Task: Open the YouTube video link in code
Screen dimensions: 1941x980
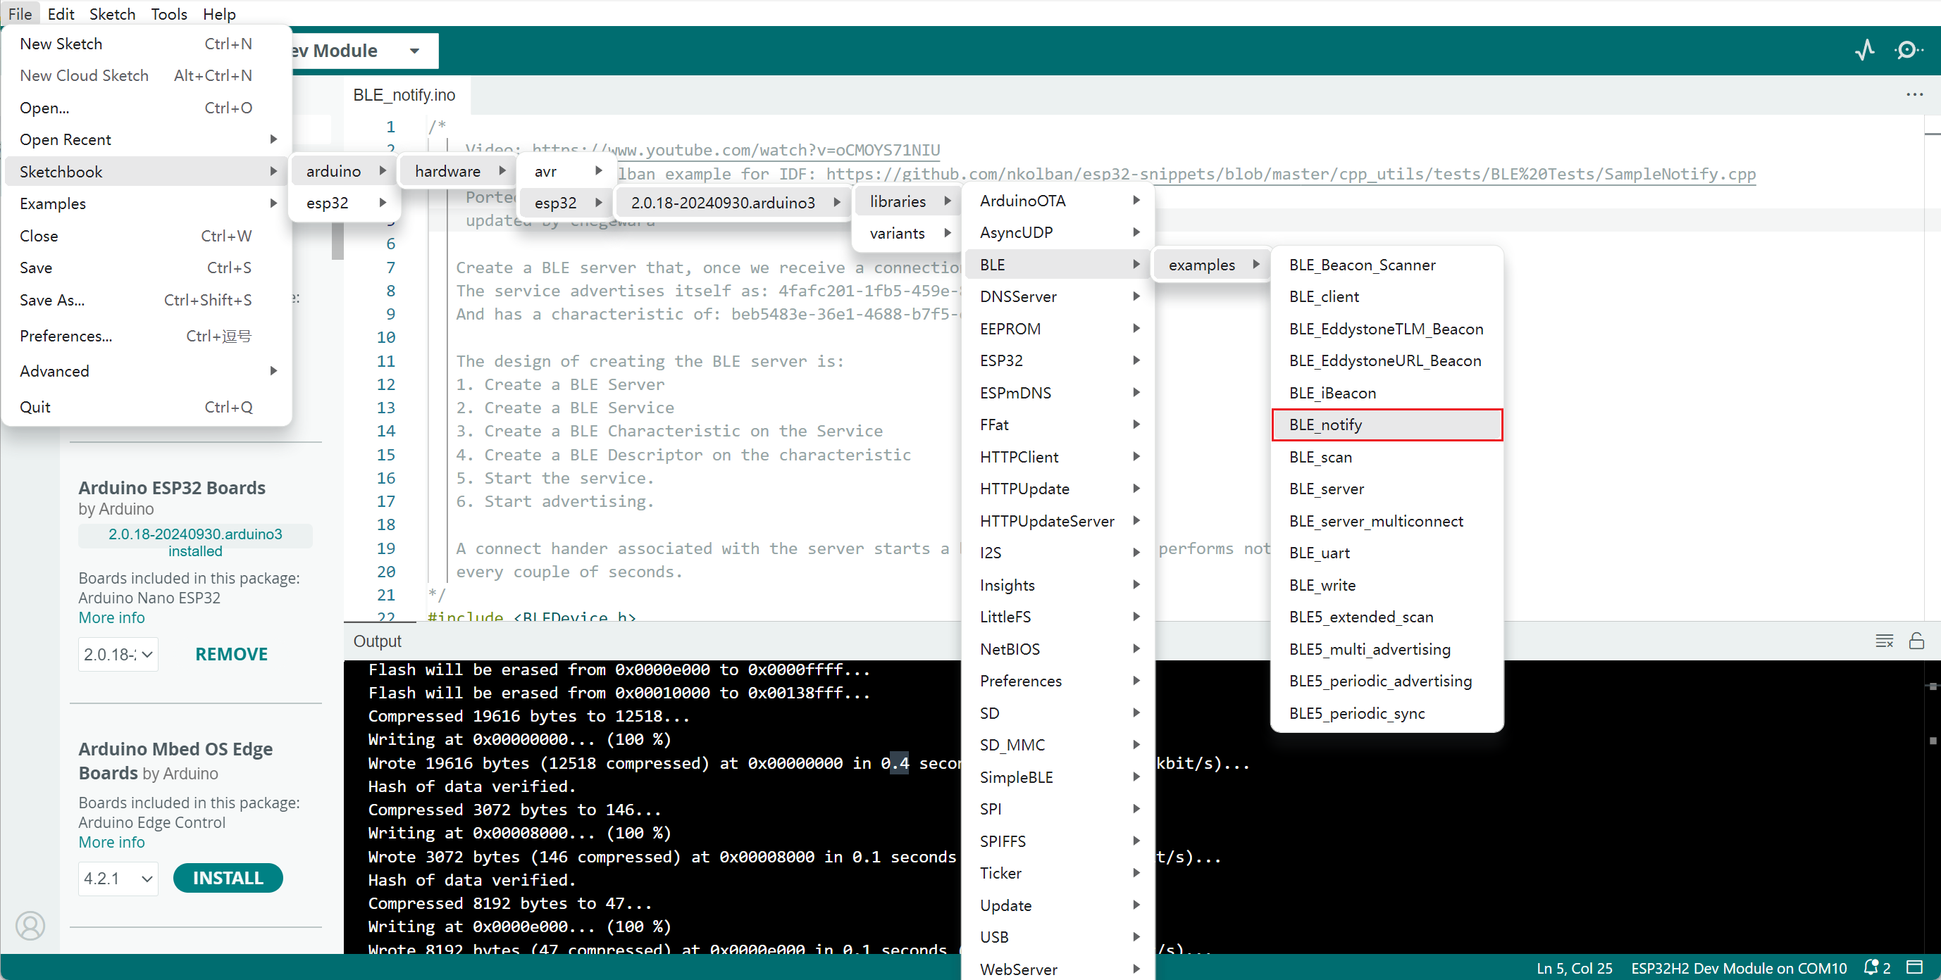Action: pyautogui.click(x=736, y=151)
